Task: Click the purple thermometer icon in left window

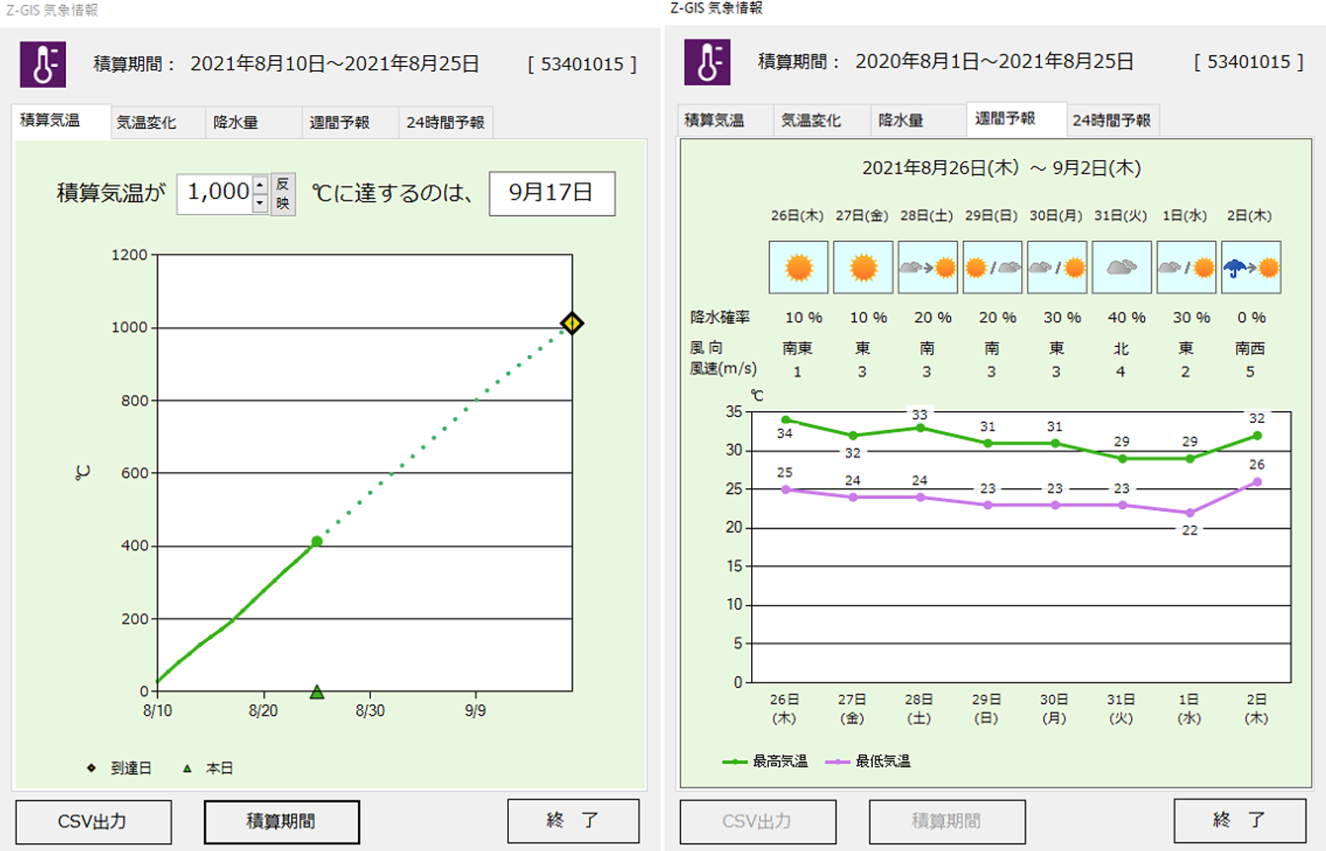Action: [x=43, y=65]
